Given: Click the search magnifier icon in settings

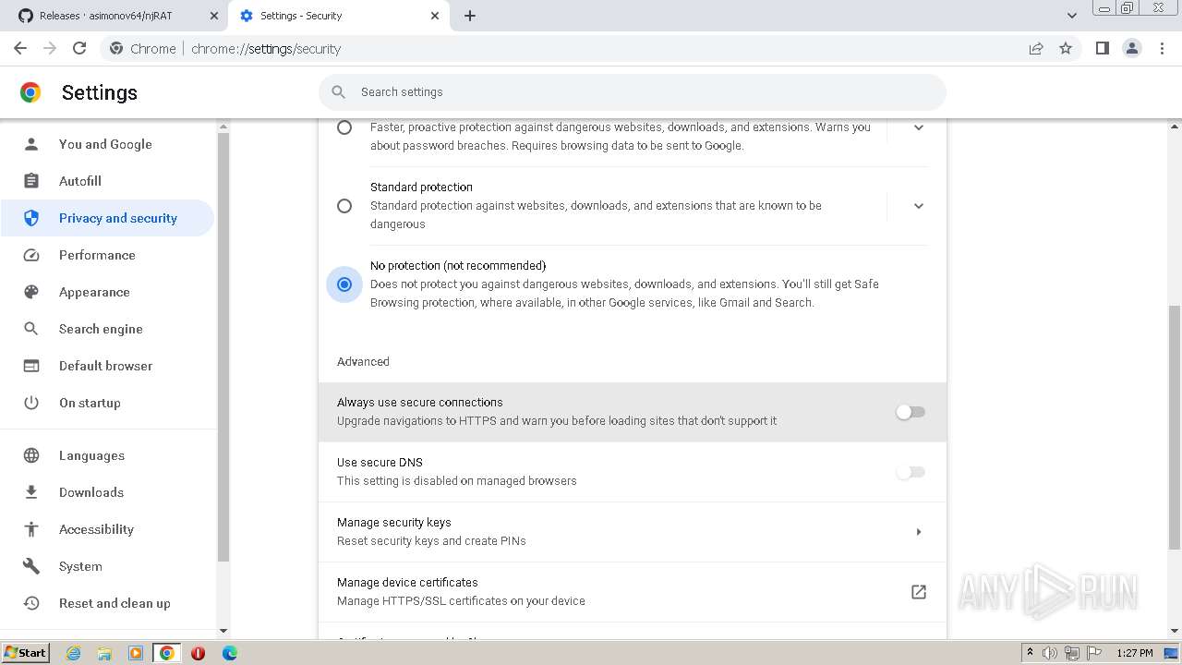Looking at the screenshot, I should tap(339, 91).
